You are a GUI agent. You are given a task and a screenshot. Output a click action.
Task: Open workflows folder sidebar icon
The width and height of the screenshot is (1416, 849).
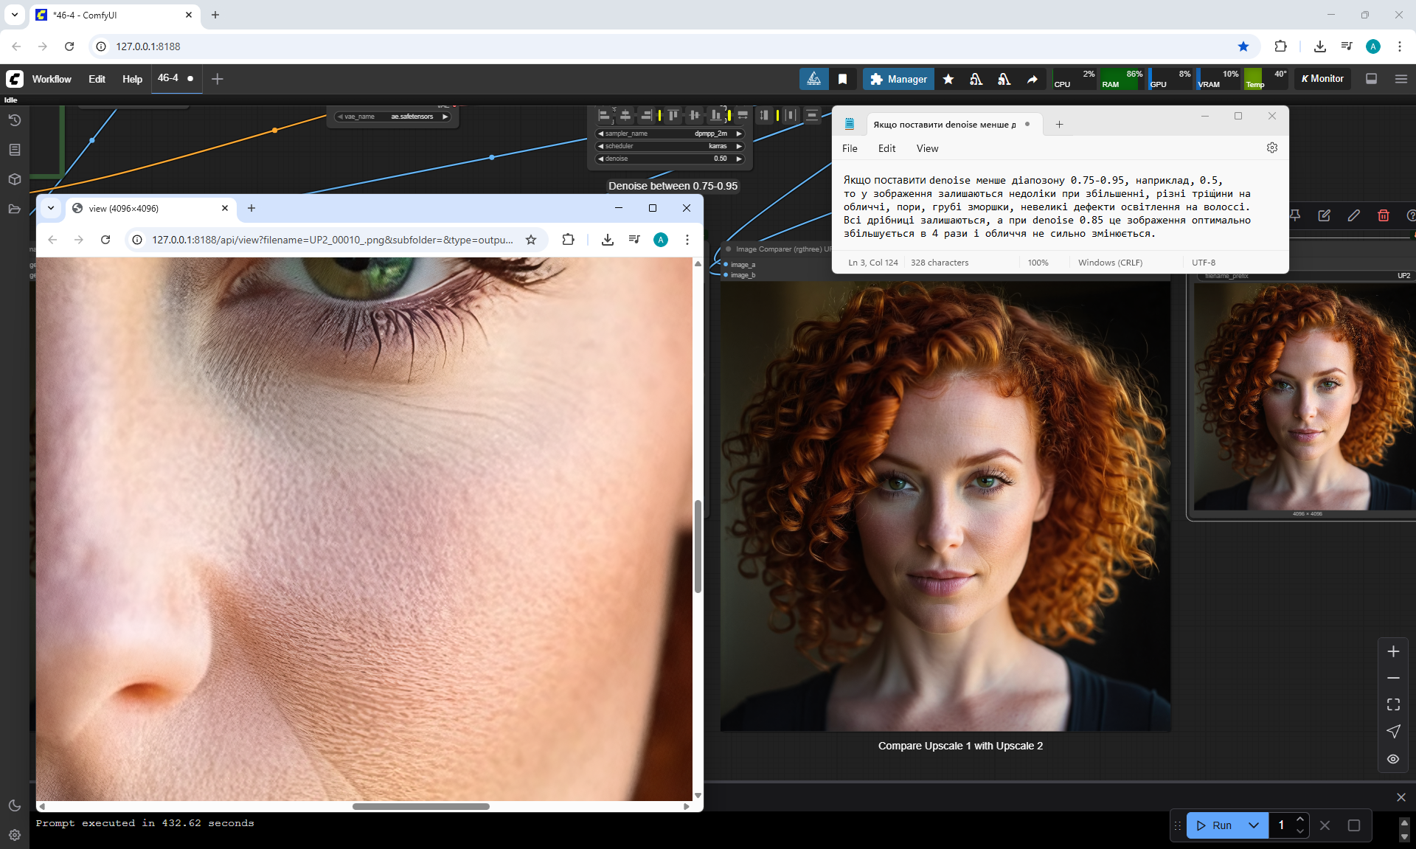click(15, 209)
